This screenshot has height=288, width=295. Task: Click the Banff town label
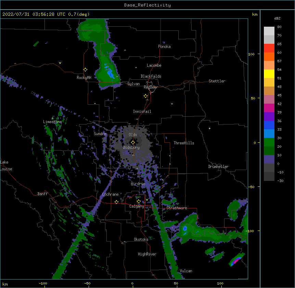(x=42, y=194)
